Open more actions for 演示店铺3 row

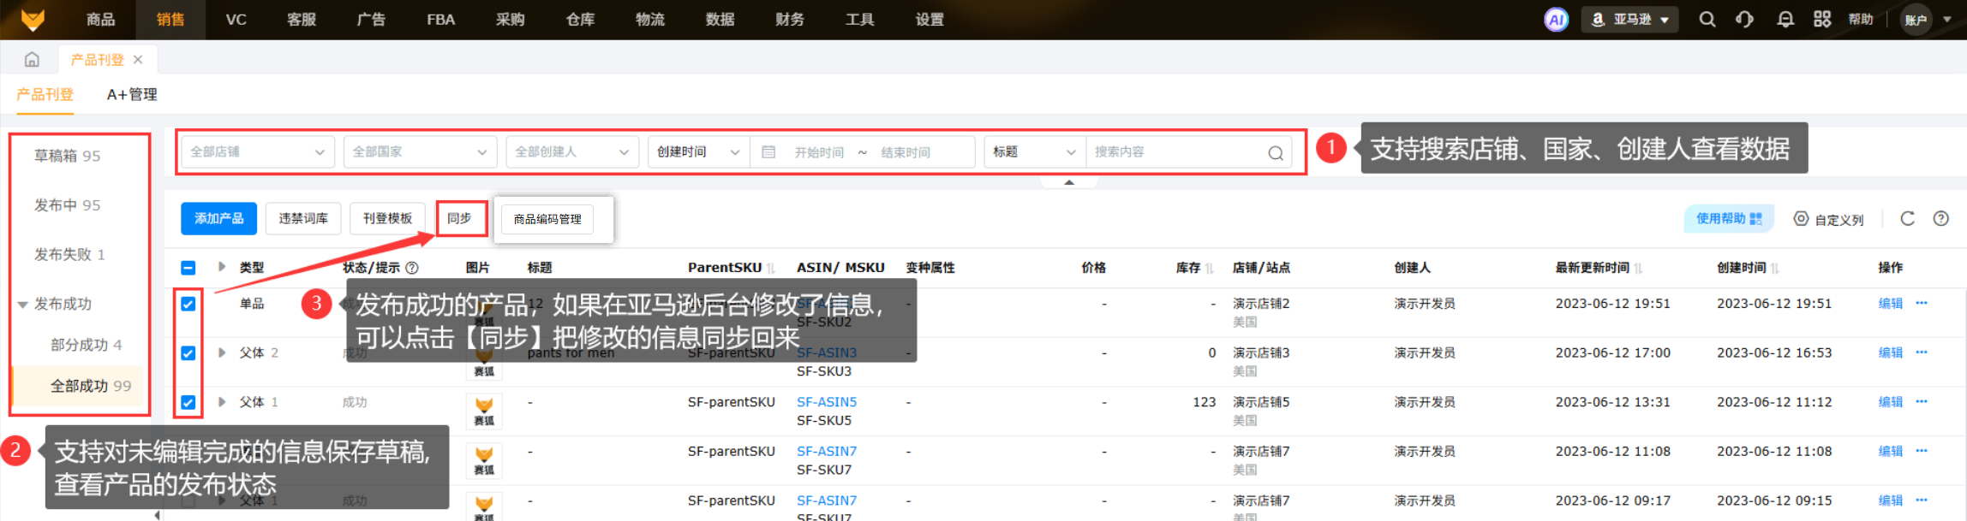[x=1922, y=352]
